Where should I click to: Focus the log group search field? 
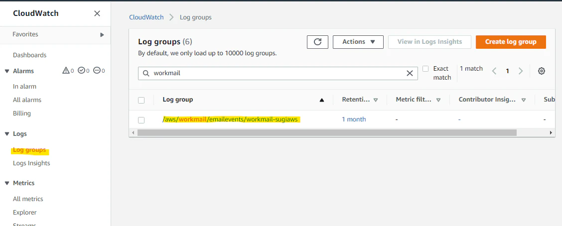(x=278, y=73)
